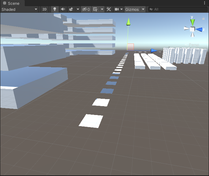Open the component tools wrench icon

point(109,10)
